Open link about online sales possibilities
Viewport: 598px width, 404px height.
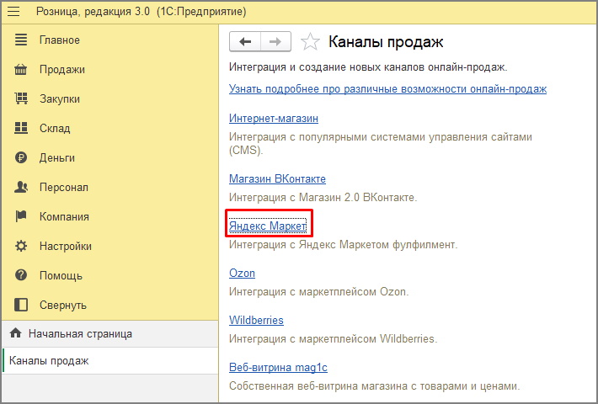point(388,89)
